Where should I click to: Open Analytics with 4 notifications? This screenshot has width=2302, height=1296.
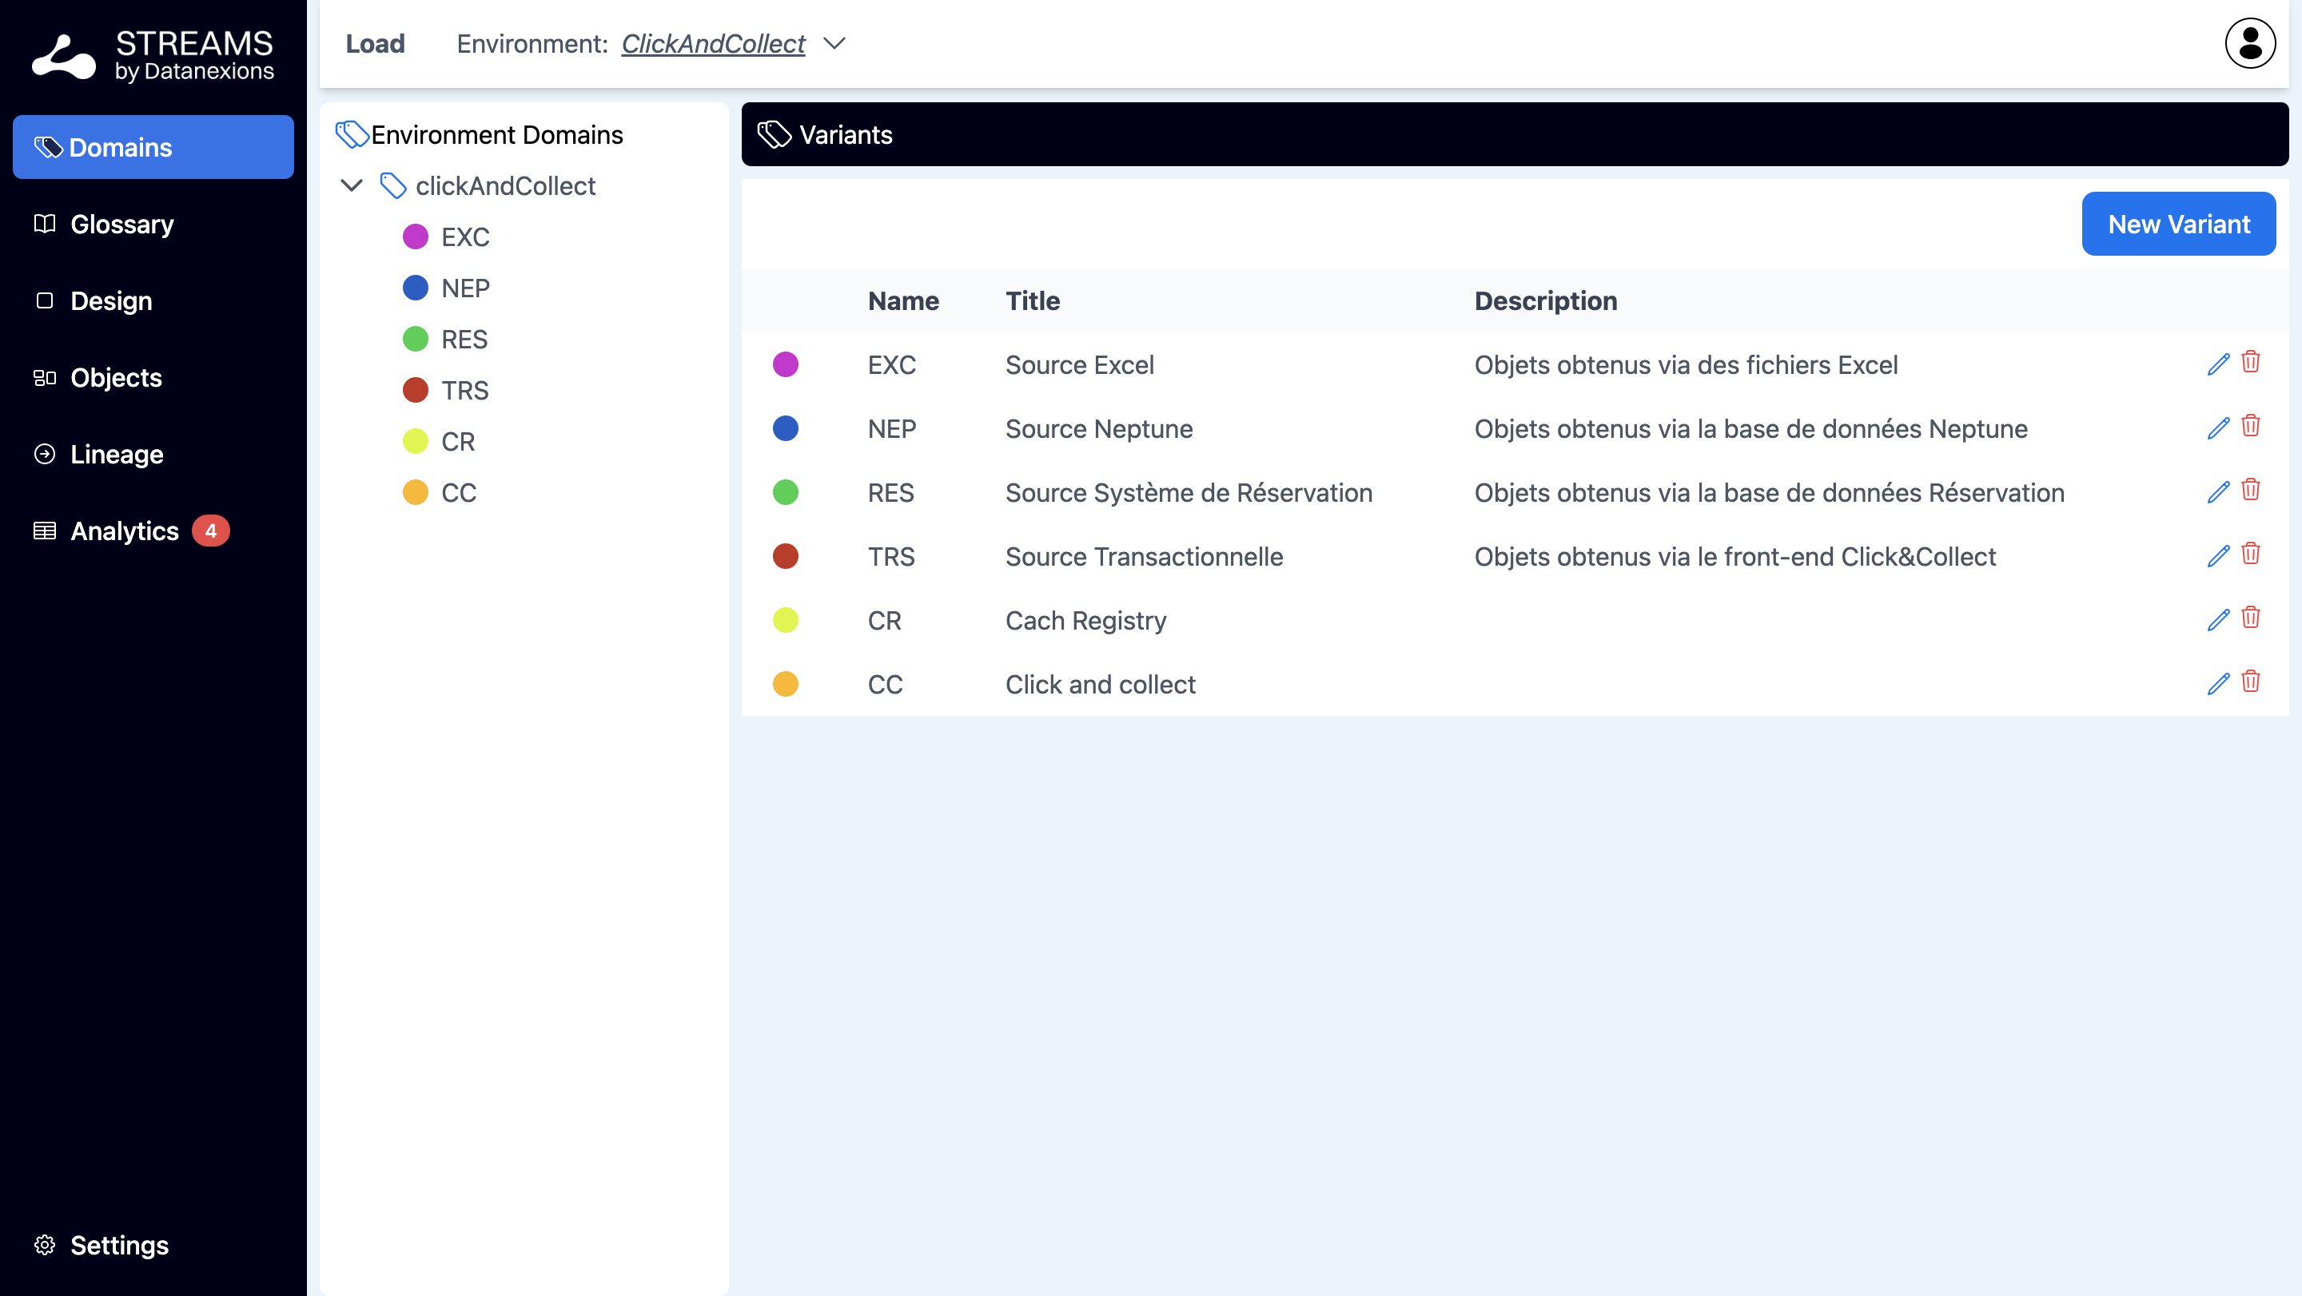[125, 531]
